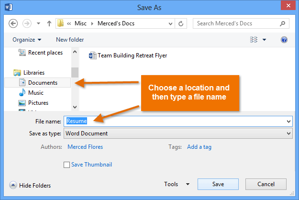Select the Misc breadcrumb
This screenshot has width=299, height=200.
(x=80, y=23)
